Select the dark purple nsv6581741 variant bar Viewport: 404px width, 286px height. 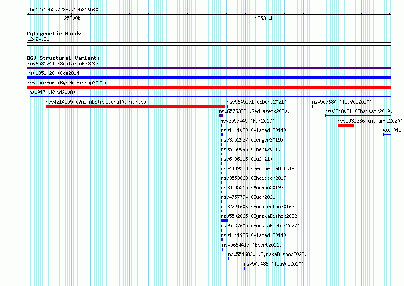tap(209, 68)
